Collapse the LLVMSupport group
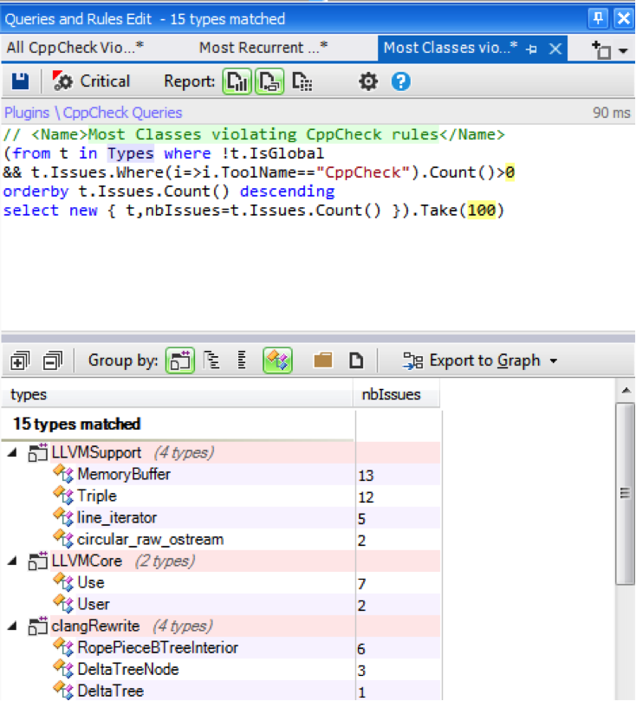 [12, 453]
